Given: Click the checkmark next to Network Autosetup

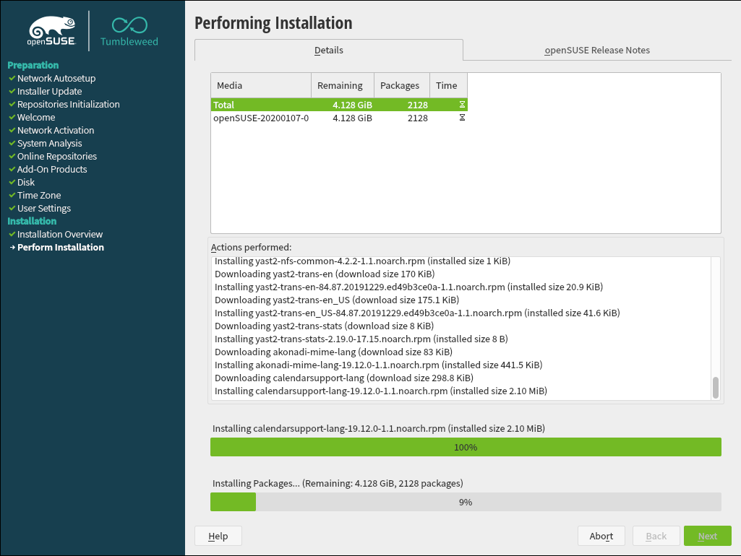Looking at the screenshot, I should (x=12, y=79).
